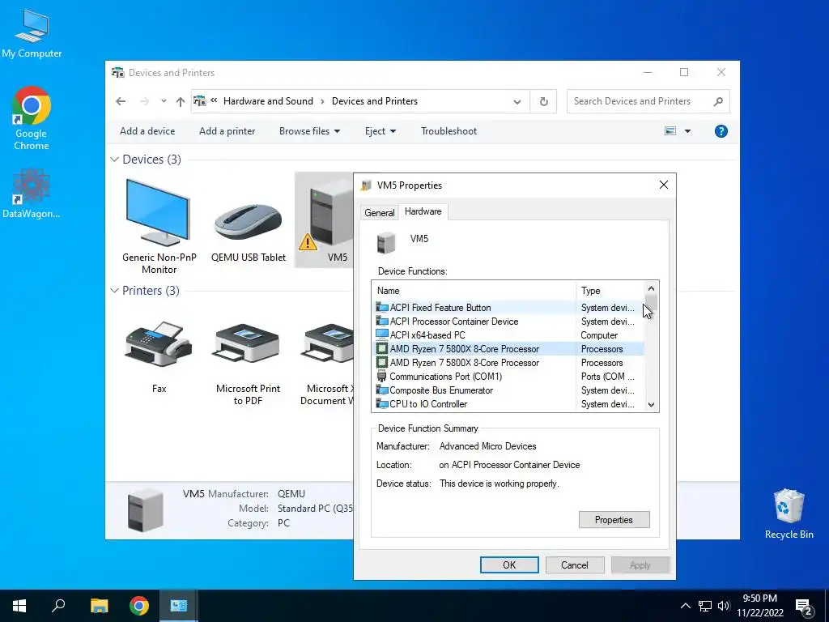Select ACPI x64-based PC row
Image resolution: width=829 pixels, height=622 pixels.
tap(508, 334)
